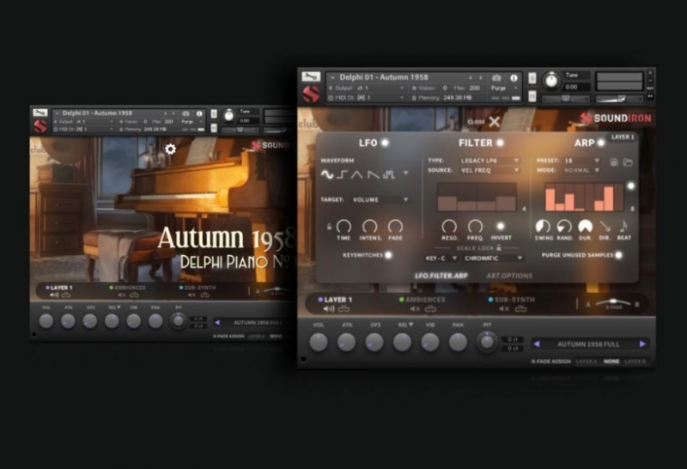
Task: Toggle the ARP power light
Action: point(600,143)
